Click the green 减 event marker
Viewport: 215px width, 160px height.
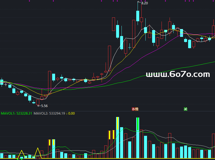tap(185, 109)
